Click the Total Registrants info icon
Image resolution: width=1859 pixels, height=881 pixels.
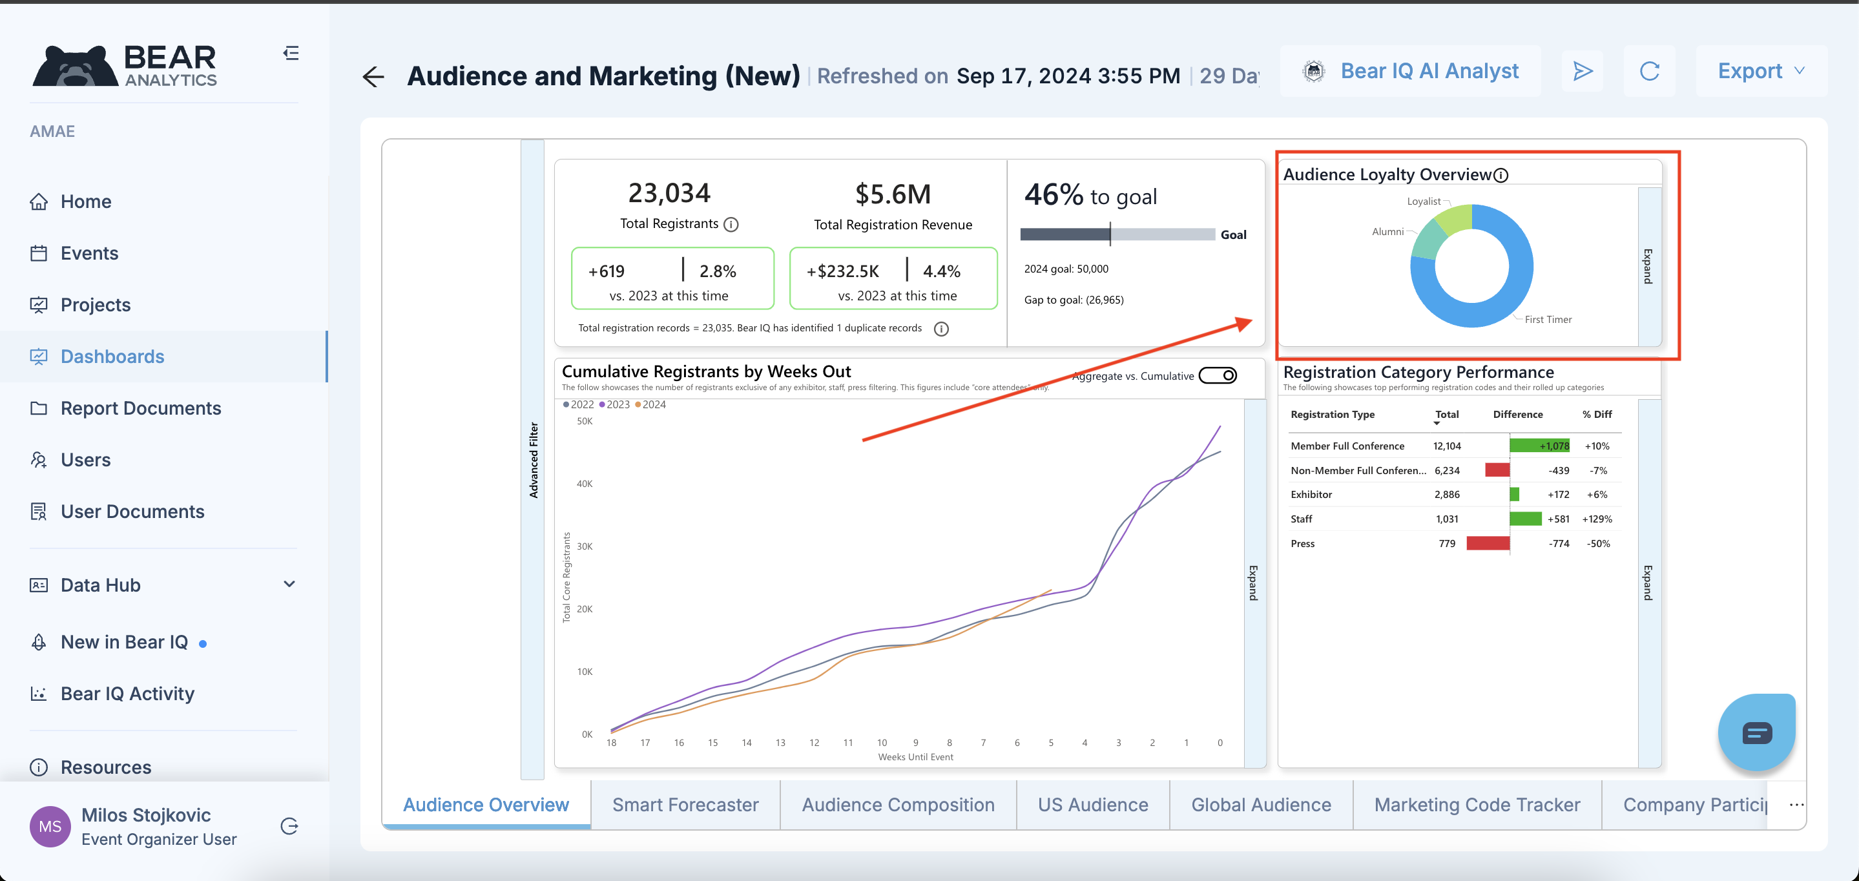[731, 224]
